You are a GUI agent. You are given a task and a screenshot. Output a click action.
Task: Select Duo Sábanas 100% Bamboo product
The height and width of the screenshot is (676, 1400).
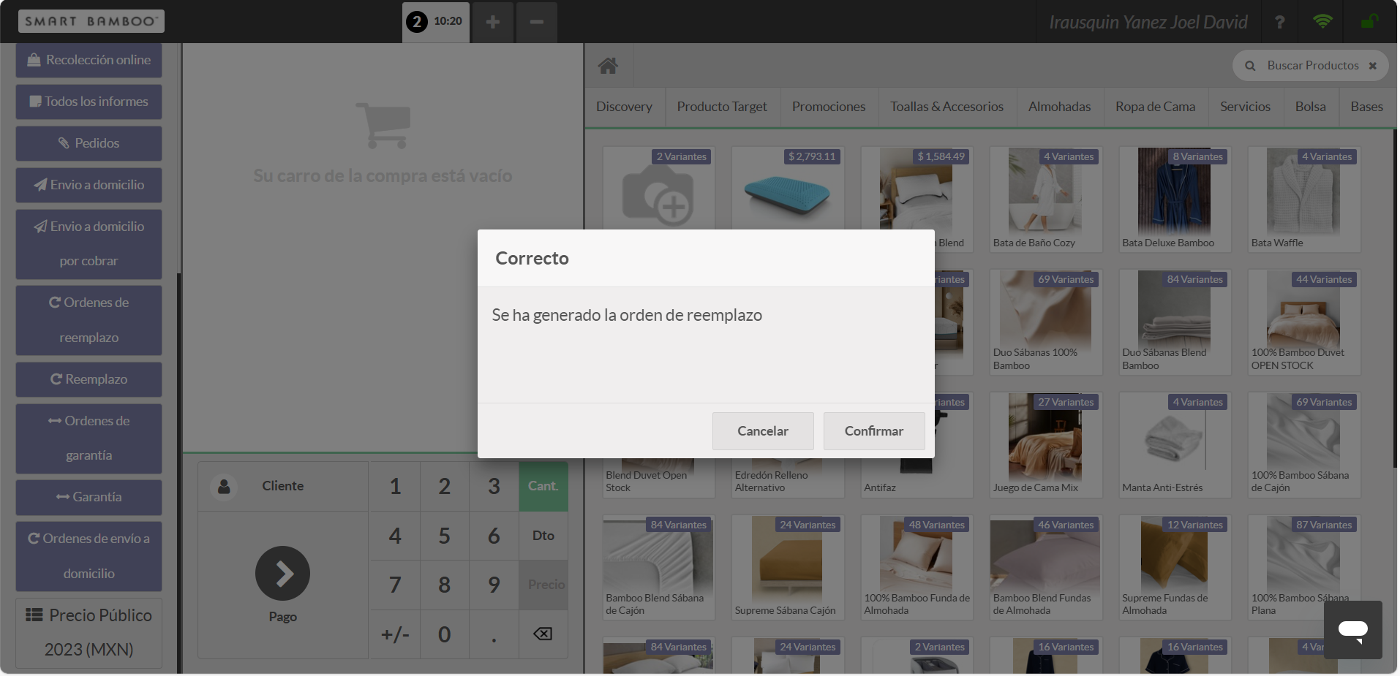1046,322
